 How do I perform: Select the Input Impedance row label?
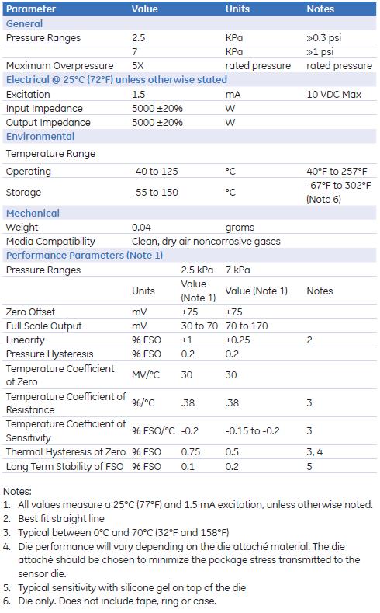[44, 108]
